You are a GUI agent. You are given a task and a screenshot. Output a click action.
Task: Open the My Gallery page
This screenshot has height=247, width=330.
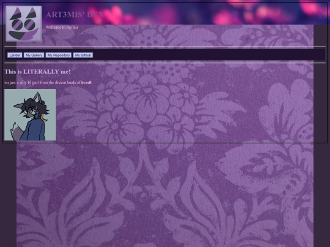tap(34, 55)
